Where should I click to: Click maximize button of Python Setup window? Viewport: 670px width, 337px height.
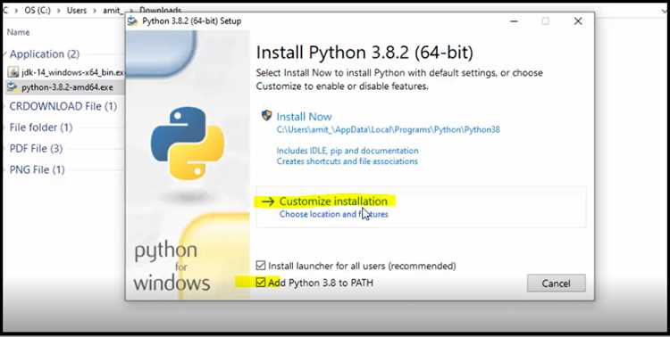tap(545, 21)
